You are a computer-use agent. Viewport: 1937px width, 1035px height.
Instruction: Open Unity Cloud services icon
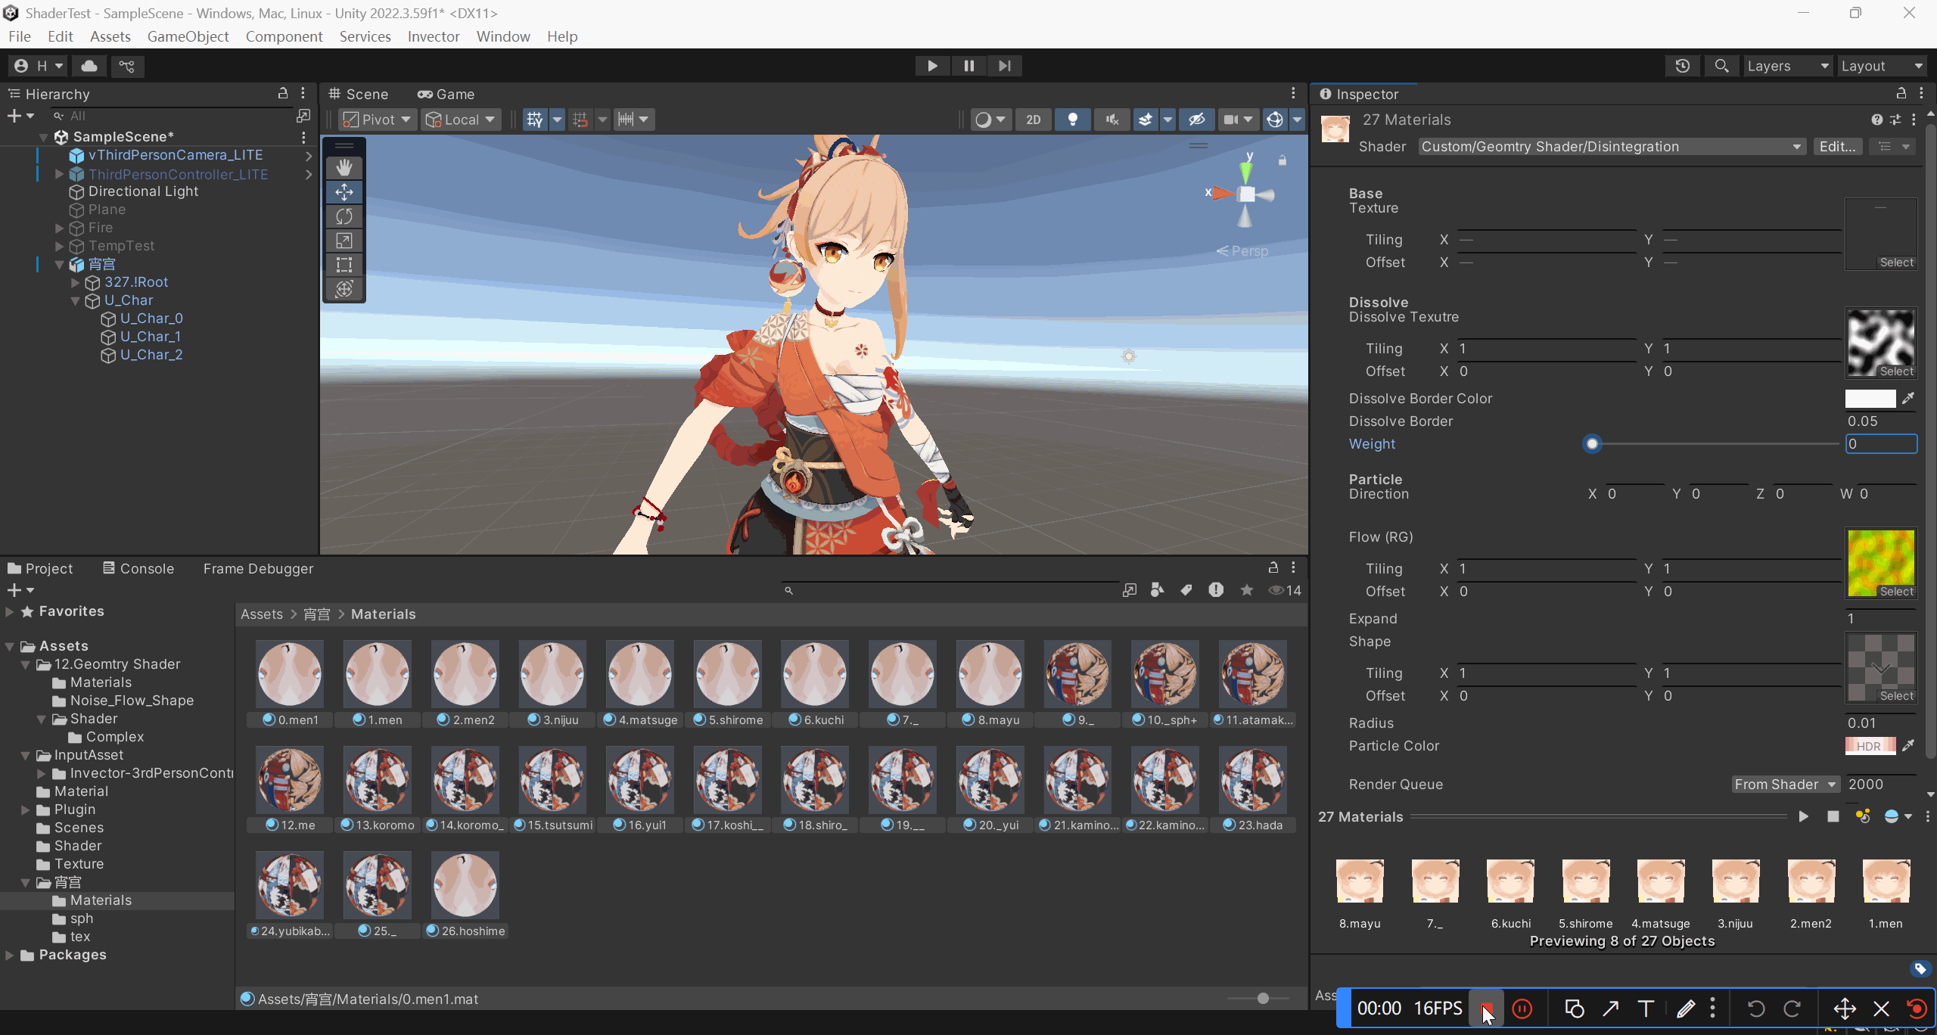(89, 66)
